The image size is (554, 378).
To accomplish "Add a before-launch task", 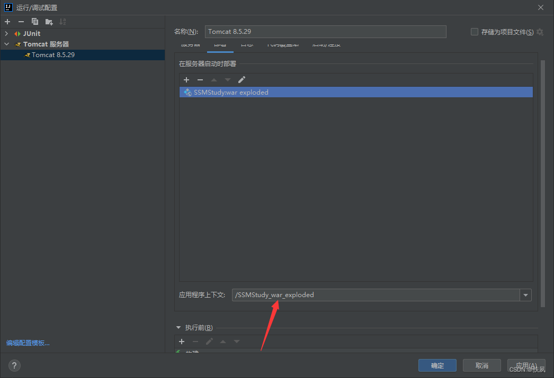I will tap(182, 342).
